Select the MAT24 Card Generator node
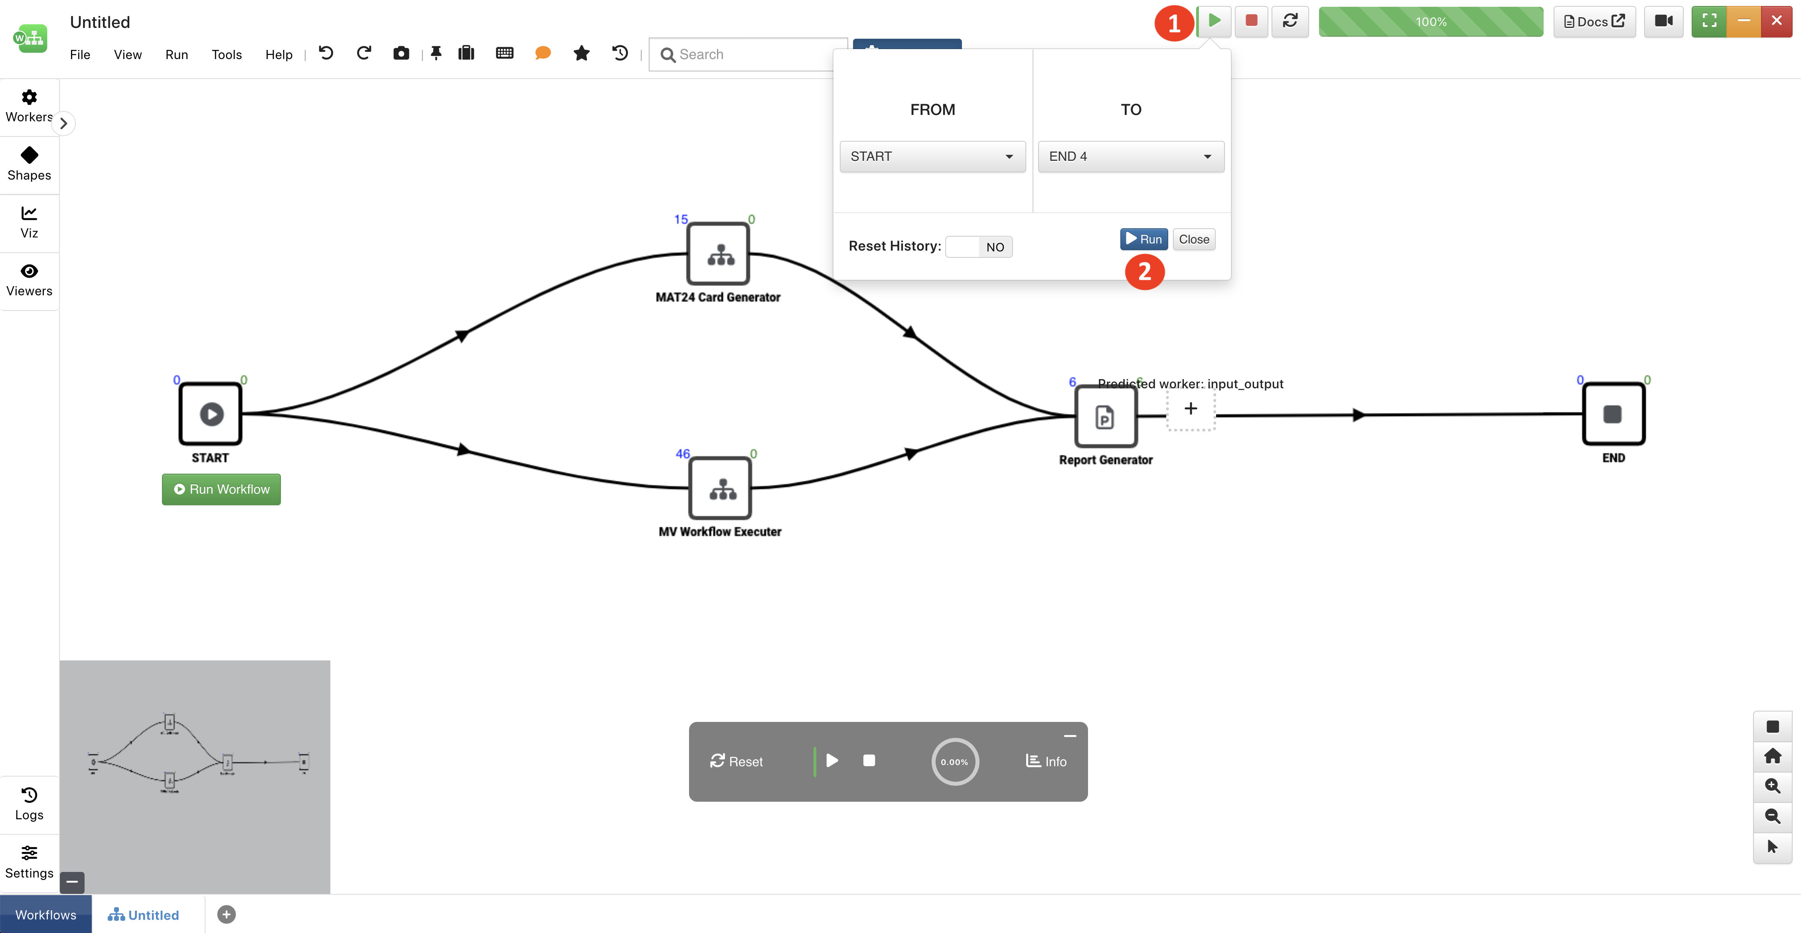Image resolution: width=1801 pixels, height=933 pixels. point(719,253)
